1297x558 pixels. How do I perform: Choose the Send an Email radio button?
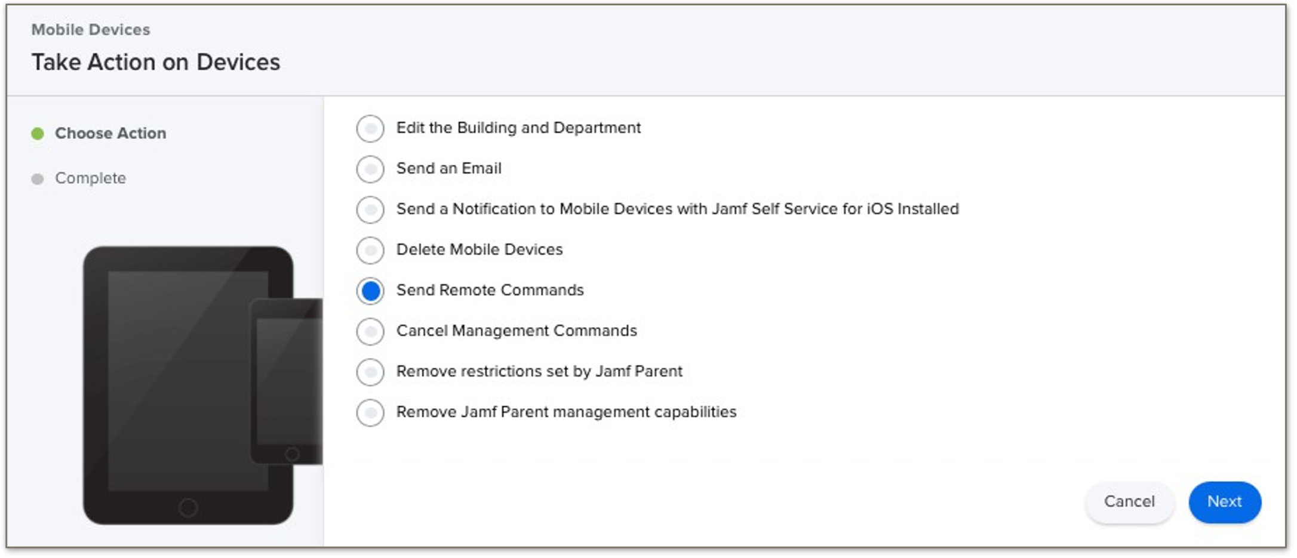(x=370, y=169)
